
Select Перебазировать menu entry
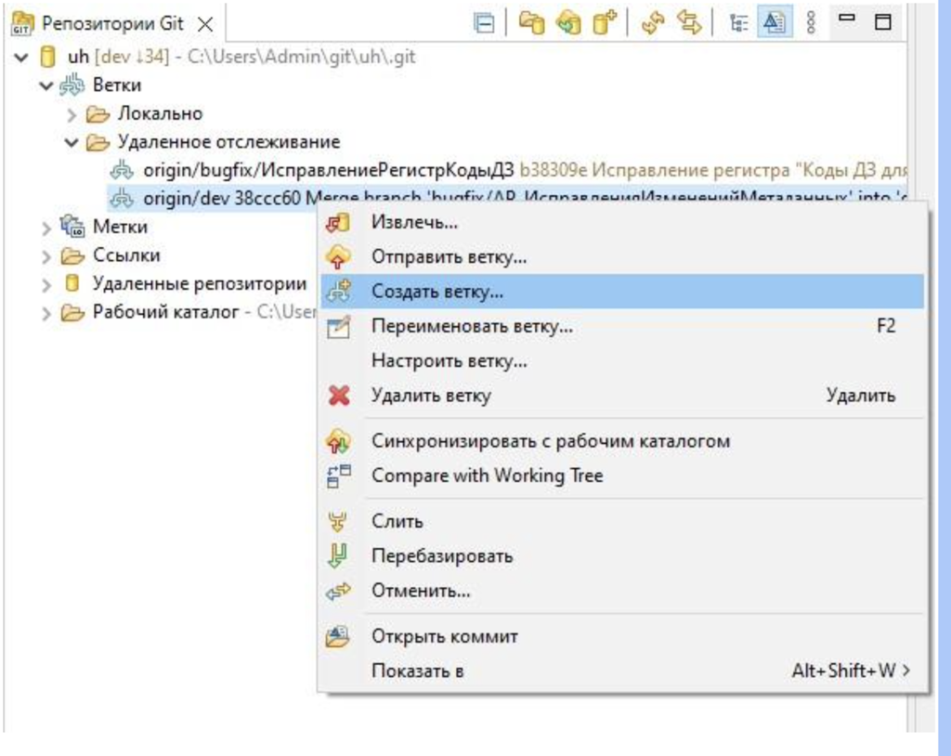click(442, 556)
